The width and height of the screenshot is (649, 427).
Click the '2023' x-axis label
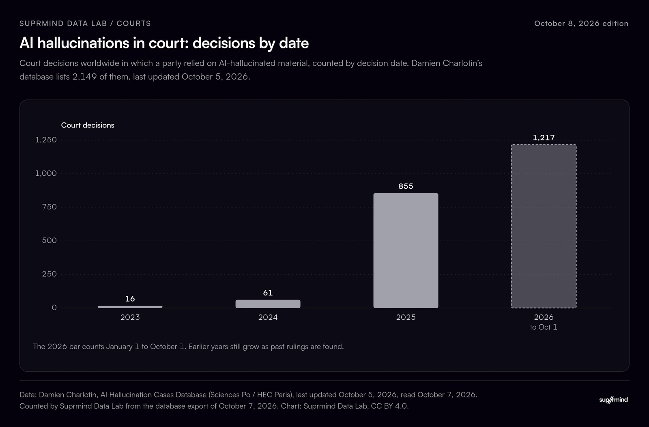pyautogui.click(x=130, y=317)
